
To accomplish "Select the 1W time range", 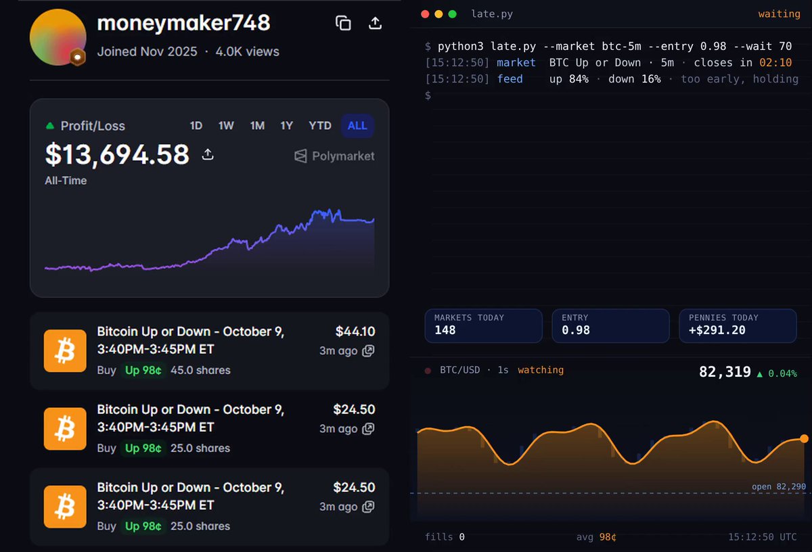I will (226, 126).
